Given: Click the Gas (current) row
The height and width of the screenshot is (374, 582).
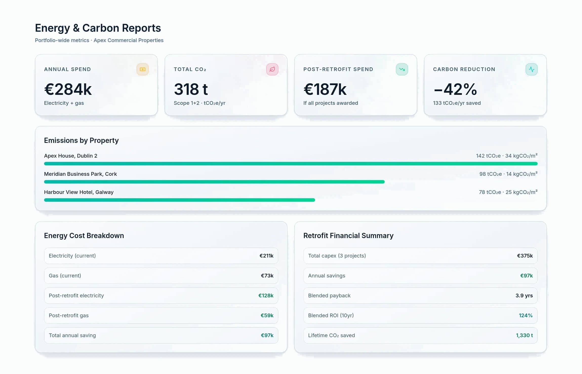Looking at the screenshot, I should pos(161,276).
